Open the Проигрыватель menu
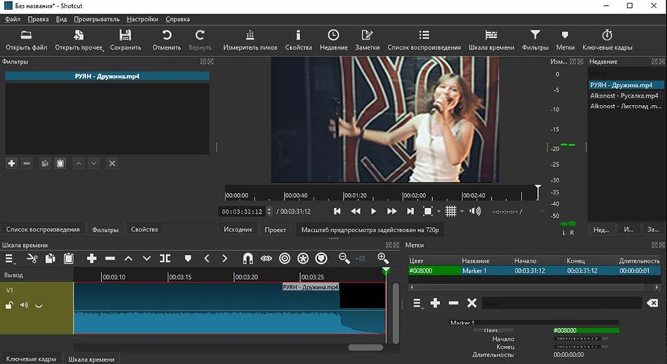The image size is (667, 364). click(96, 20)
